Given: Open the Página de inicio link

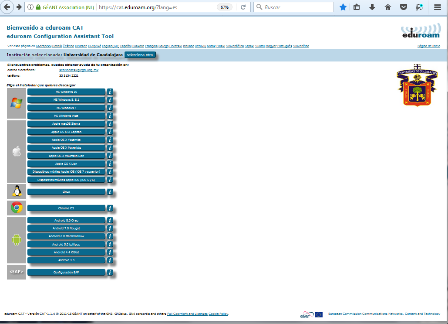Looking at the screenshot, I should (x=428, y=46).
